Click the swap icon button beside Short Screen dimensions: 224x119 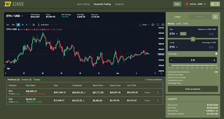[x=215, y=17]
